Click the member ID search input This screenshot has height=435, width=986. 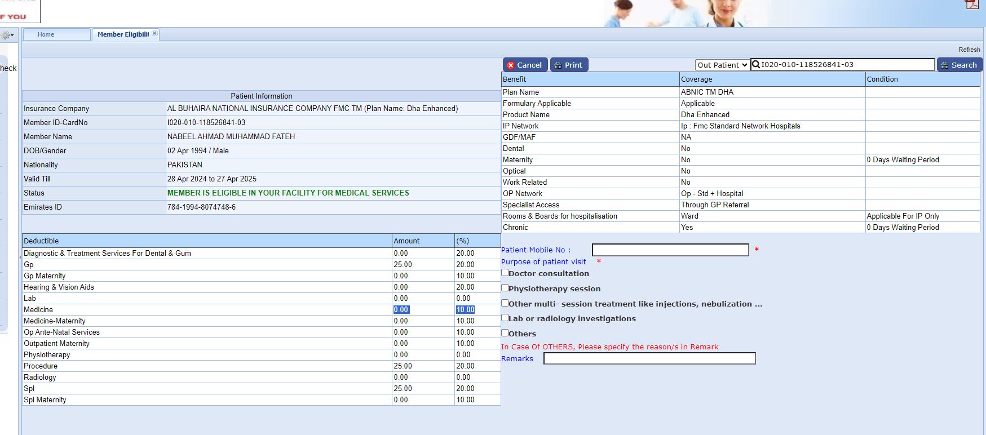coord(846,65)
